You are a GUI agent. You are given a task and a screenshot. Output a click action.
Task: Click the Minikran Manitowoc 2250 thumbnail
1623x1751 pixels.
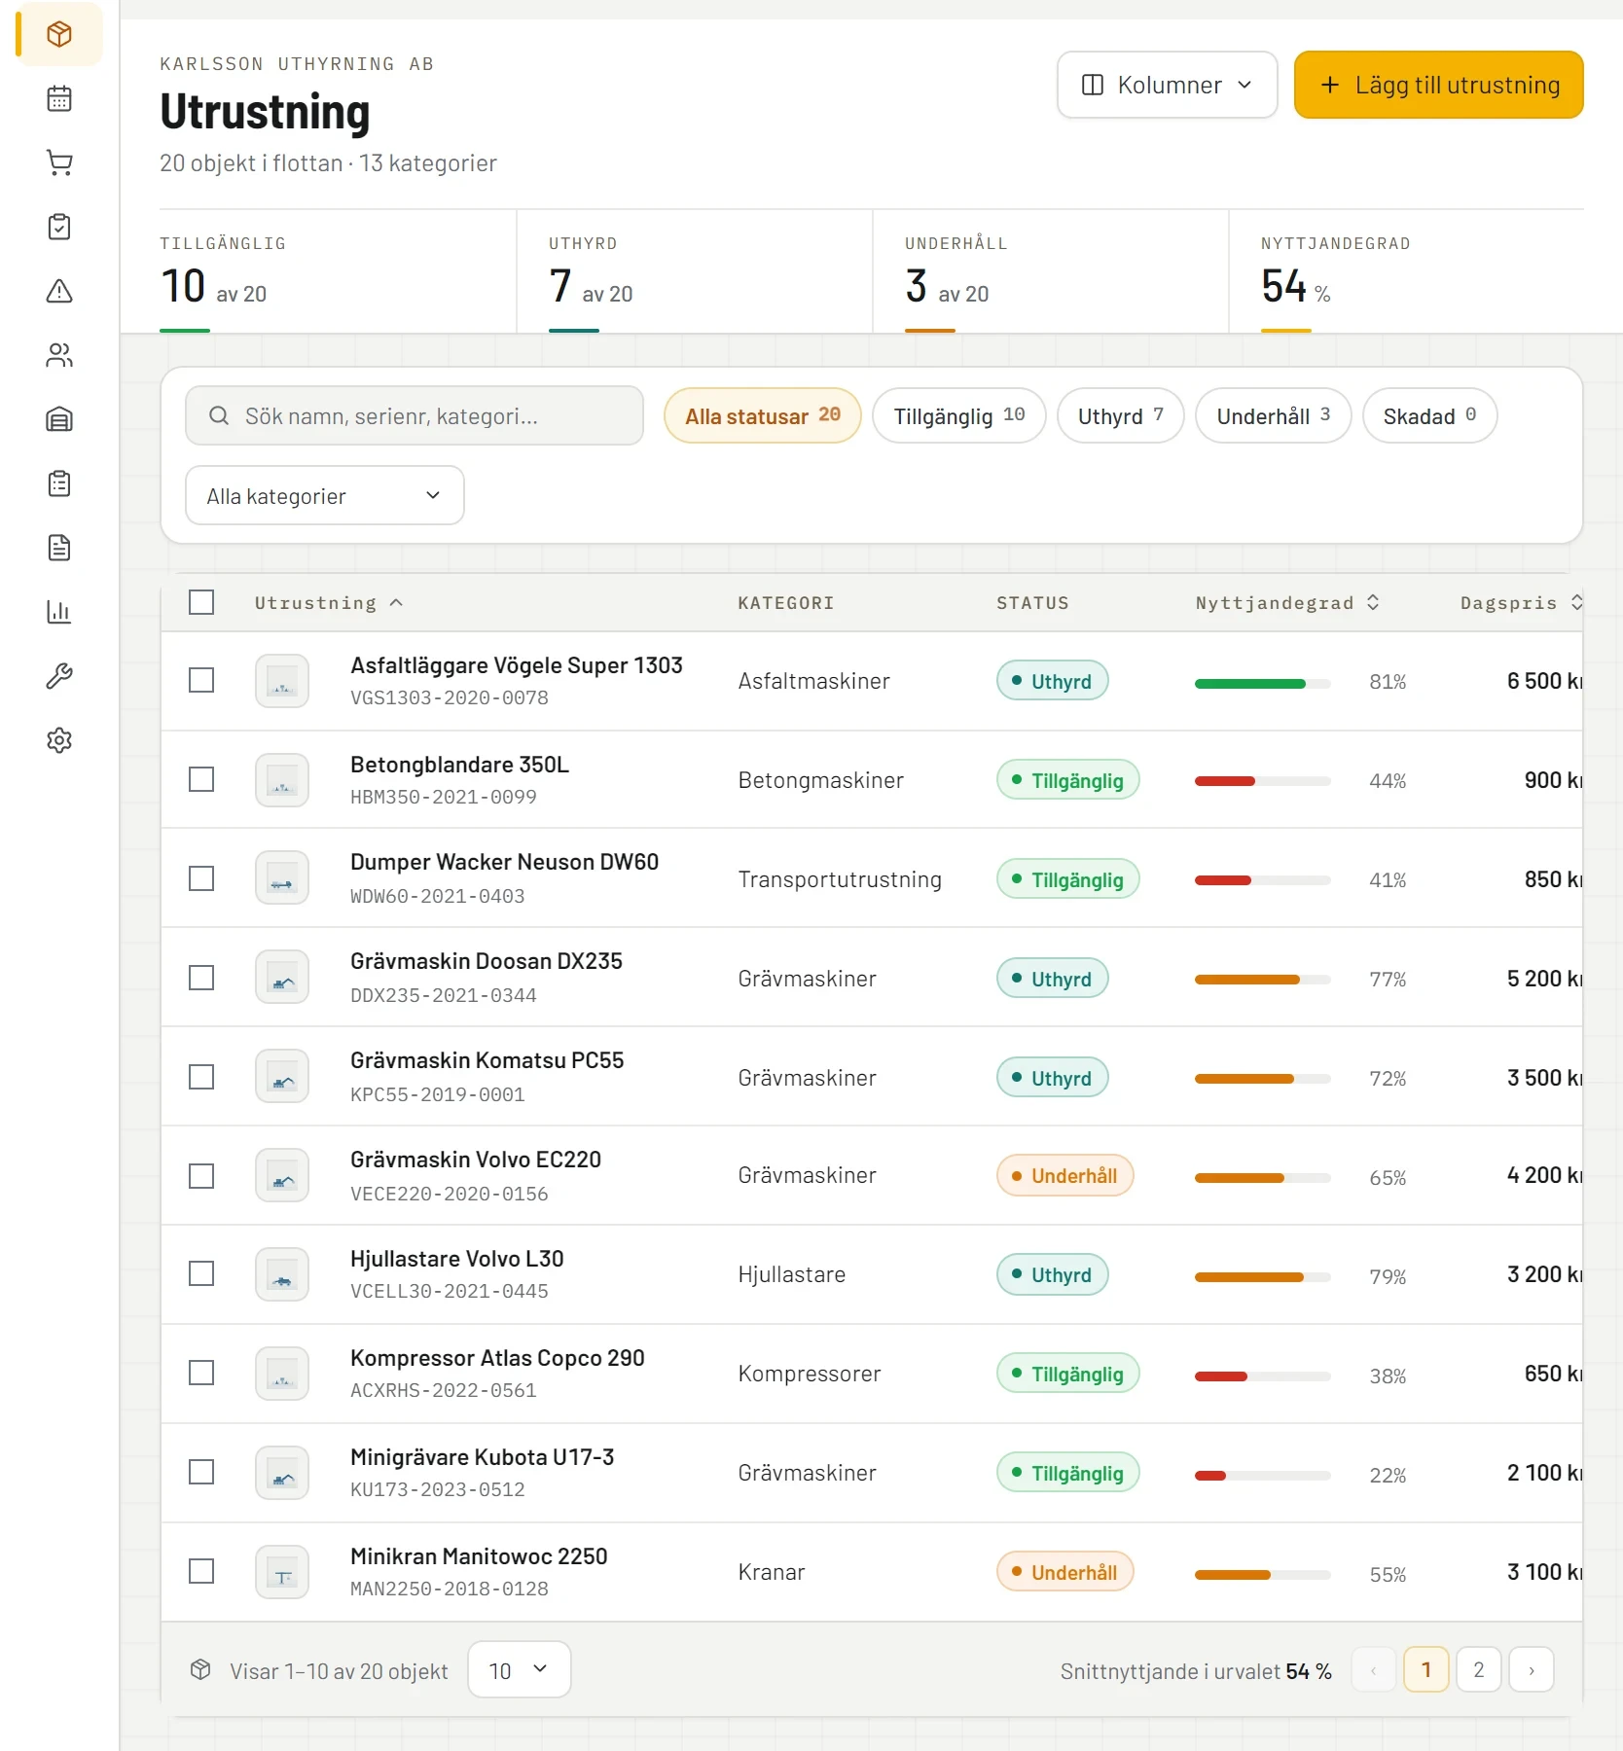[282, 1573]
